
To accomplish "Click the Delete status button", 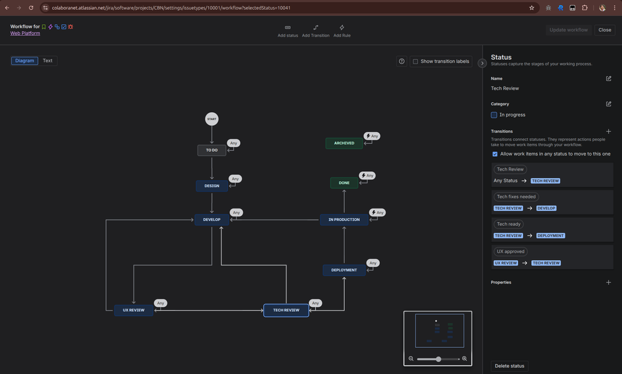I will [509, 365].
